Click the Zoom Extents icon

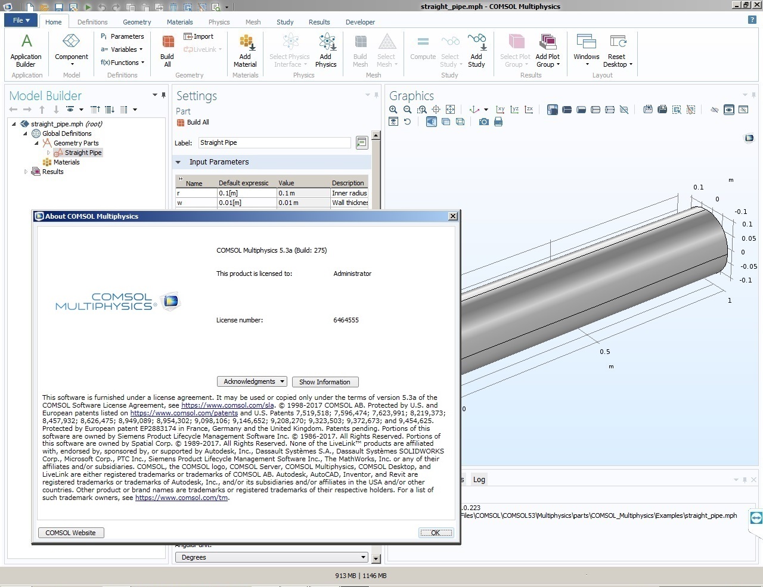451,110
